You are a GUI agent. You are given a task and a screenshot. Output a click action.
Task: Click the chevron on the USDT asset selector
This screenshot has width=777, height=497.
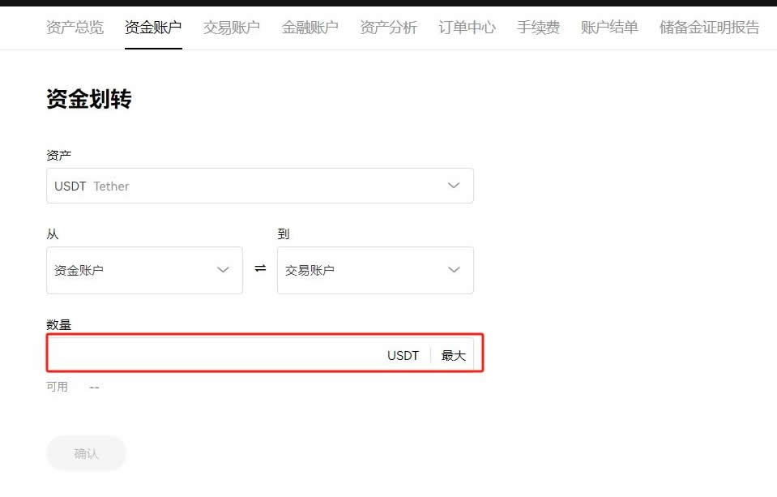click(x=454, y=186)
